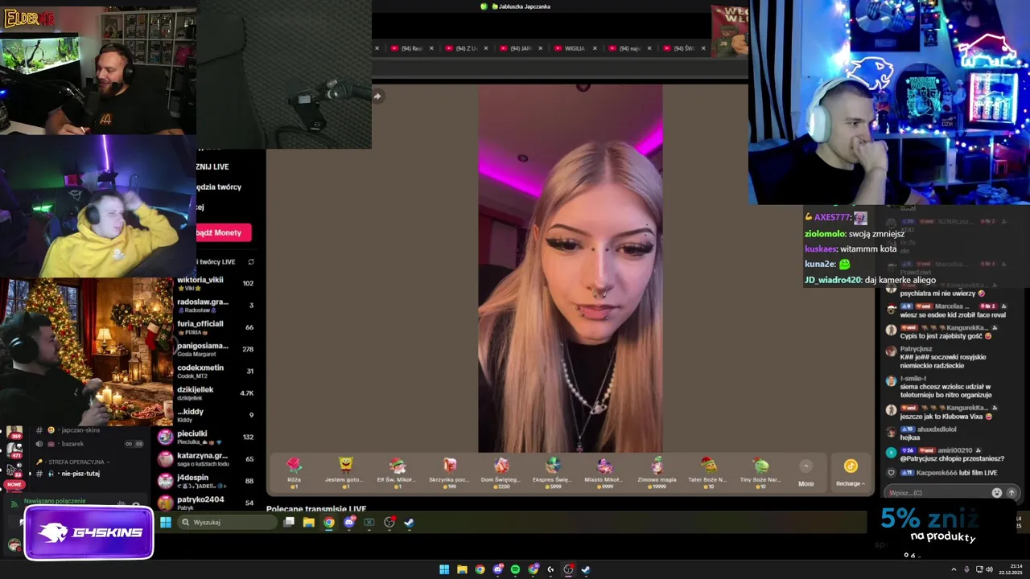The width and height of the screenshot is (1030, 579).
Task: Collapse the STREFA OPERACYJNA category
Action: (71, 462)
